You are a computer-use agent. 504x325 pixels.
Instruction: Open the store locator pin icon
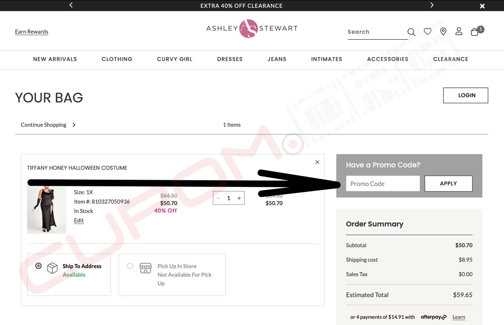coord(443,31)
